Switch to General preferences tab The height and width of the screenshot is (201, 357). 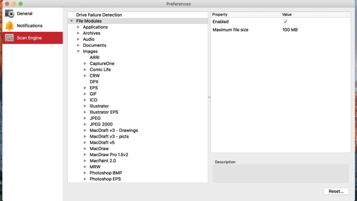coord(25,14)
